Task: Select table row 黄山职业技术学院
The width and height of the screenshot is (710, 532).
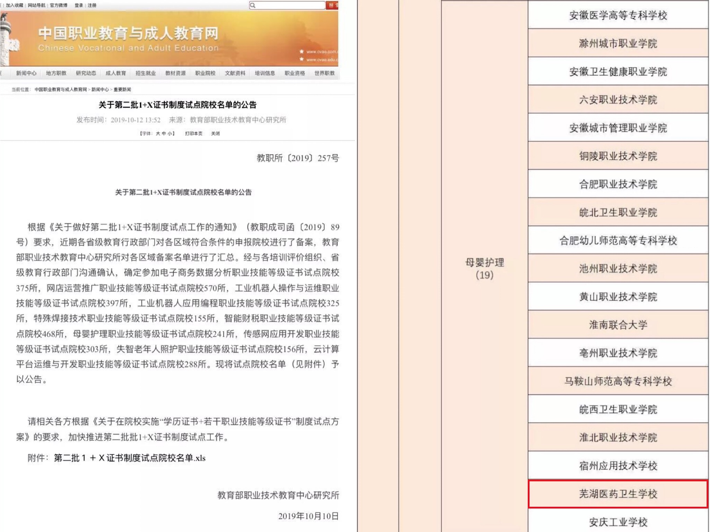Action: [618, 297]
